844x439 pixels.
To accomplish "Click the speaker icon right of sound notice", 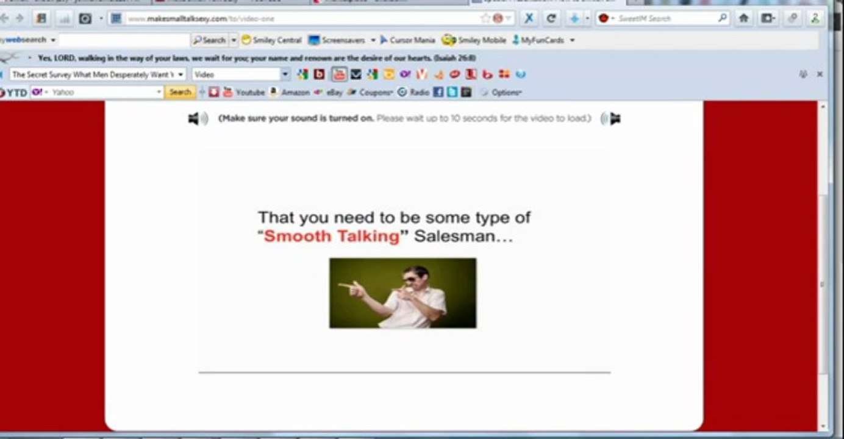I will tap(610, 118).
